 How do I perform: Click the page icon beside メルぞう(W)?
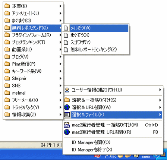[x=66, y=28]
